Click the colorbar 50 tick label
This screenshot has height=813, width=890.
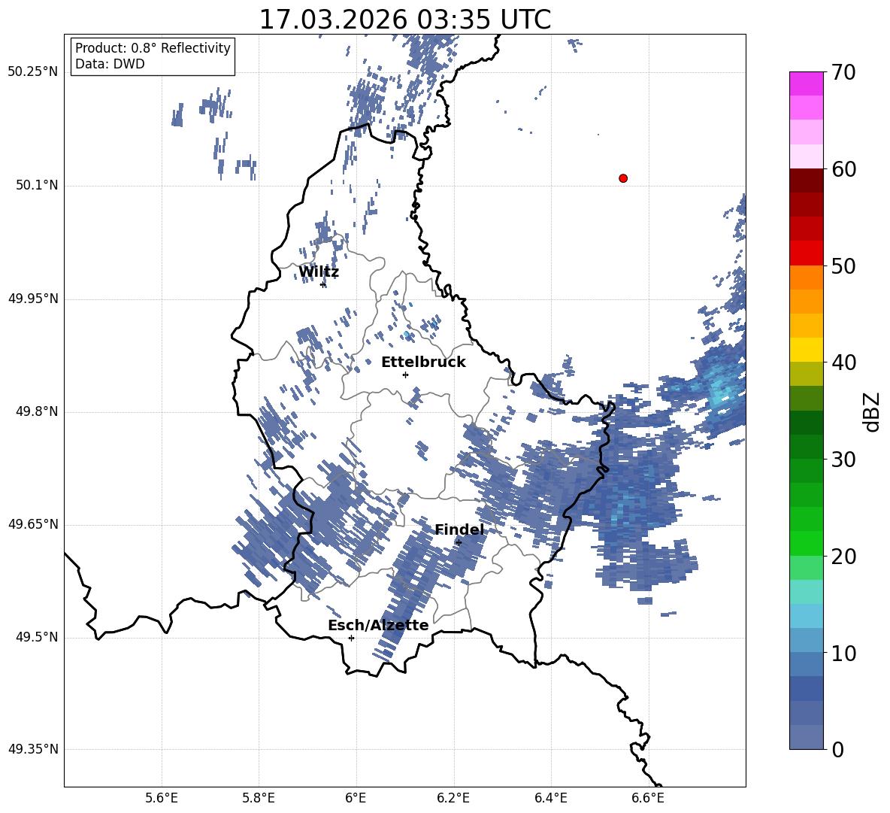click(x=843, y=265)
